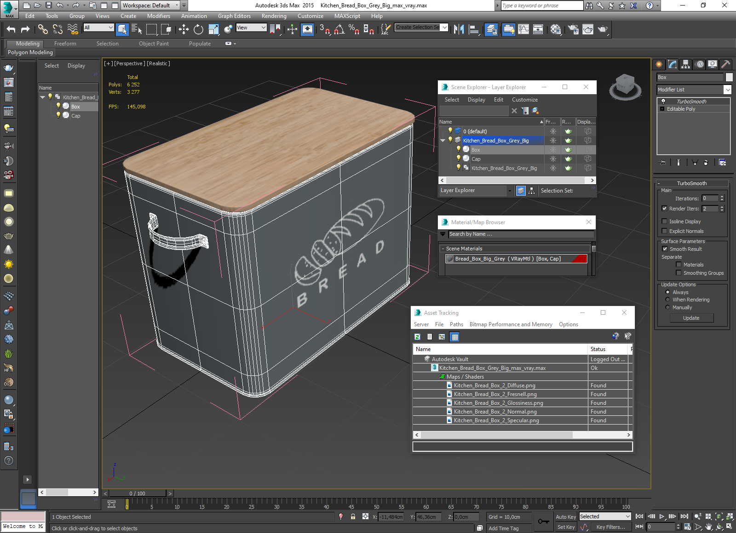Collapse Kitchen_Bread_Box_Grey_Big layer in Layer Explorer
The height and width of the screenshot is (533, 736).
(x=443, y=140)
